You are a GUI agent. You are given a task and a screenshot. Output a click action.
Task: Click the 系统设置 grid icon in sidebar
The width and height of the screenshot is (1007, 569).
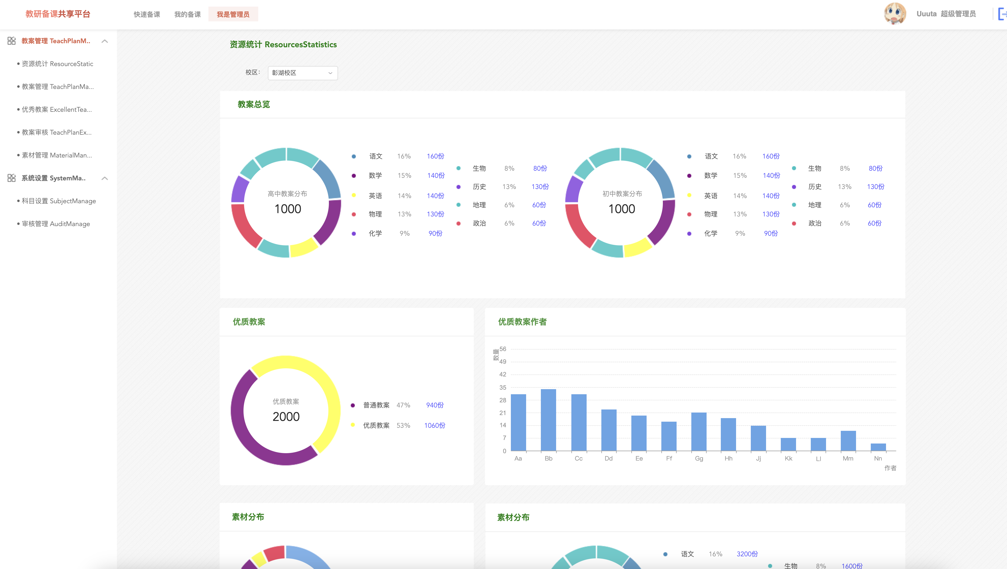11,178
